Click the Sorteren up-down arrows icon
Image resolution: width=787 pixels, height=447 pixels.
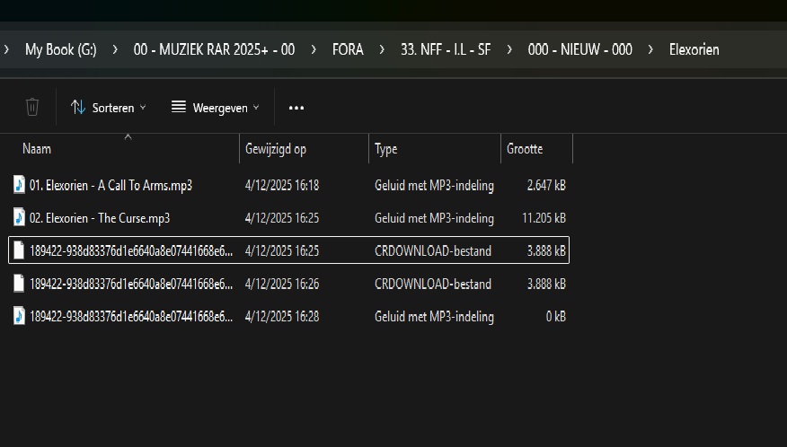click(78, 107)
